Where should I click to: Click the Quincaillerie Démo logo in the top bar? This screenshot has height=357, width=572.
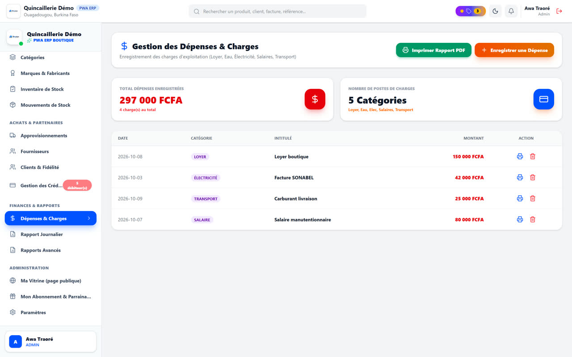[x=13, y=11]
